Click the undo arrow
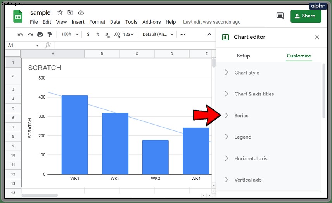This screenshot has width=332, height=203. coord(20,34)
